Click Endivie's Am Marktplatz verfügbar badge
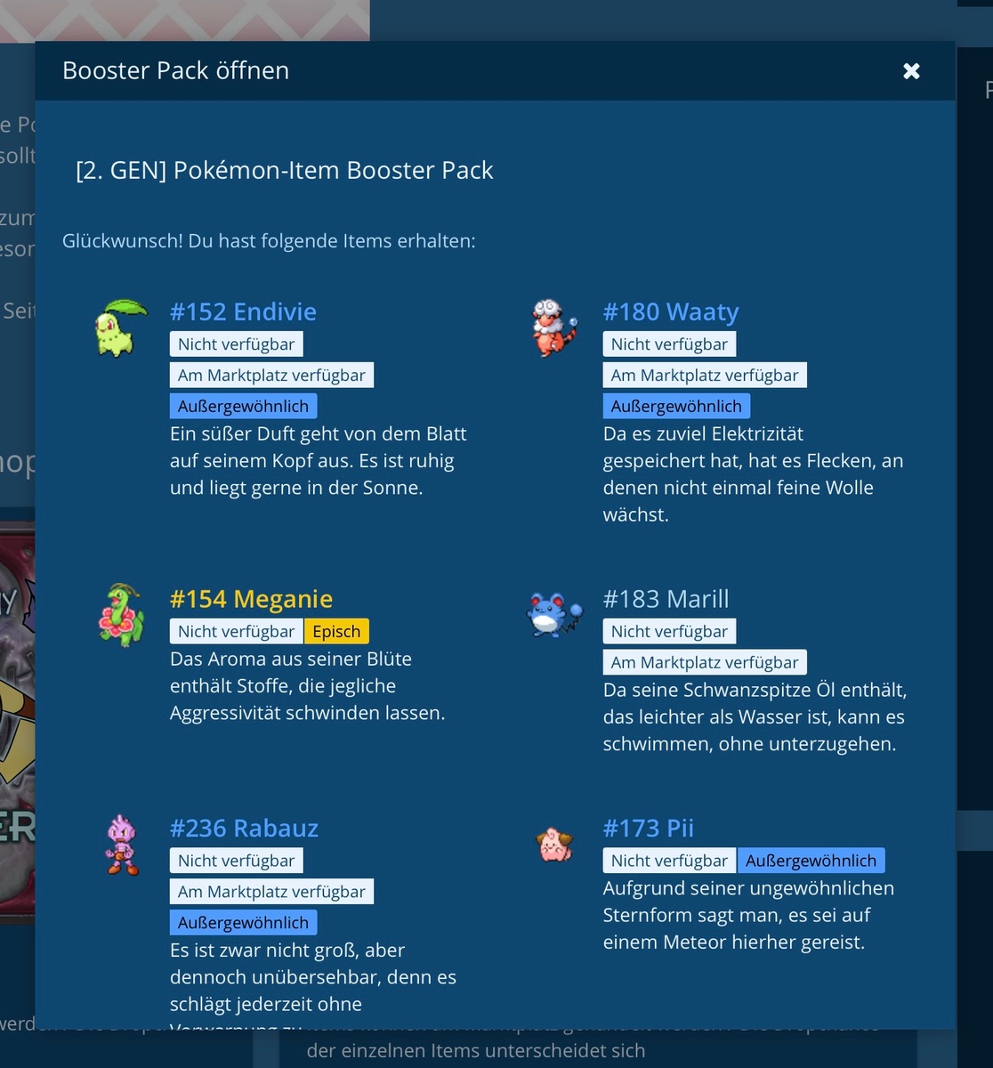The width and height of the screenshot is (993, 1068). pos(271,376)
